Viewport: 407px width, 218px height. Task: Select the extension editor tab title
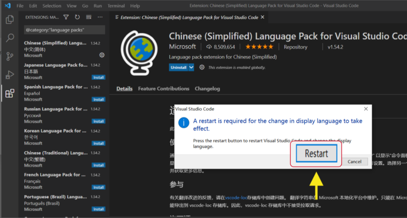click(189, 17)
